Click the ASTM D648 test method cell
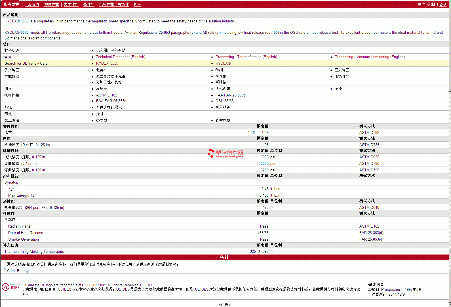Screen dimensions: 451x307 [369, 207]
